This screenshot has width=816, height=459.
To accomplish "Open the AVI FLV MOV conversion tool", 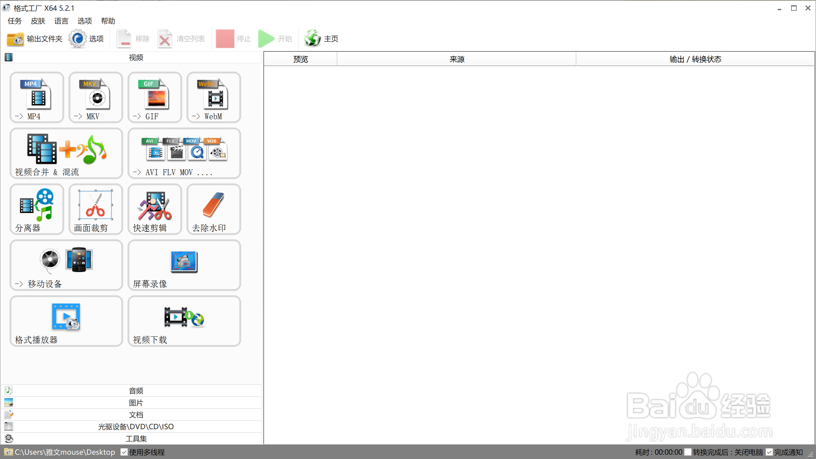I will pyautogui.click(x=184, y=153).
